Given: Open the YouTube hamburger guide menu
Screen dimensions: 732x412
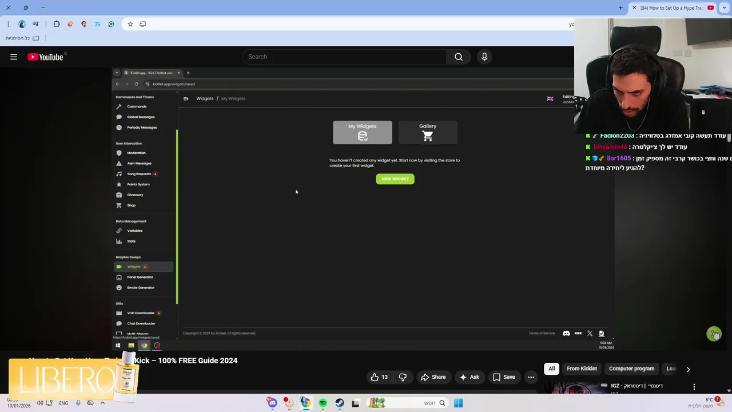Looking at the screenshot, I should pos(14,57).
